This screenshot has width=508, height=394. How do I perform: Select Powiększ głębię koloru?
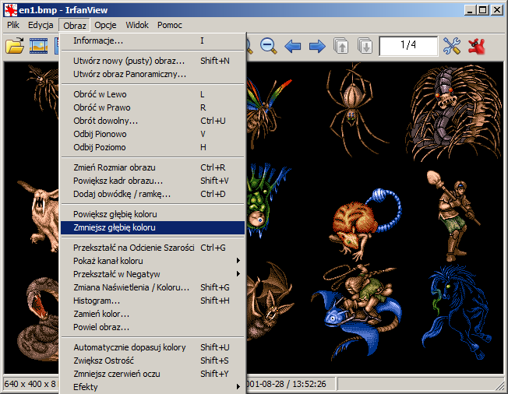click(153, 214)
